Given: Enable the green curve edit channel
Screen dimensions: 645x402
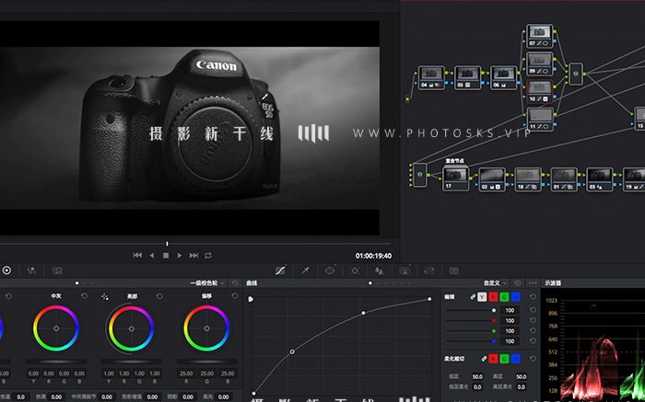Looking at the screenshot, I should [504, 297].
